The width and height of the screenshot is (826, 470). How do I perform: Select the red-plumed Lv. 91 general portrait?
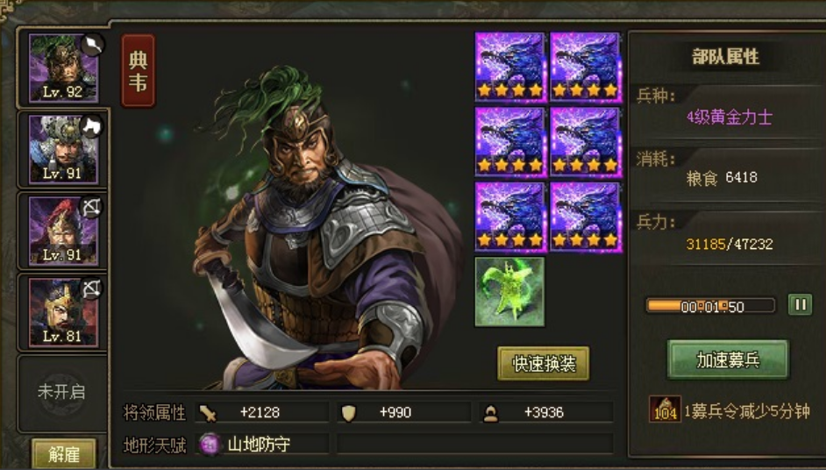(63, 231)
